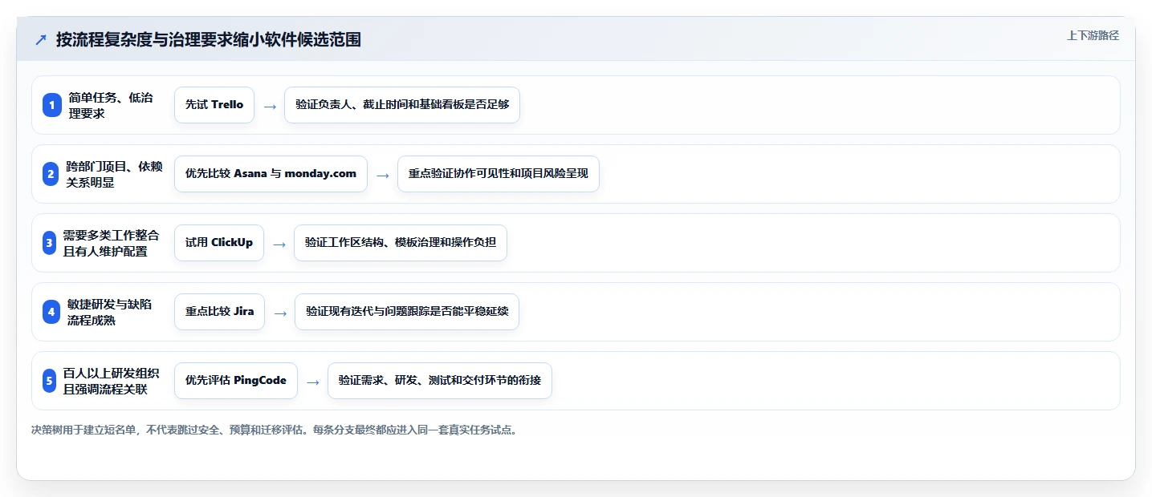The width and height of the screenshot is (1152, 497).
Task: Select the 优先比较 Asana 与 monday.com box
Action: (x=271, y=174)
